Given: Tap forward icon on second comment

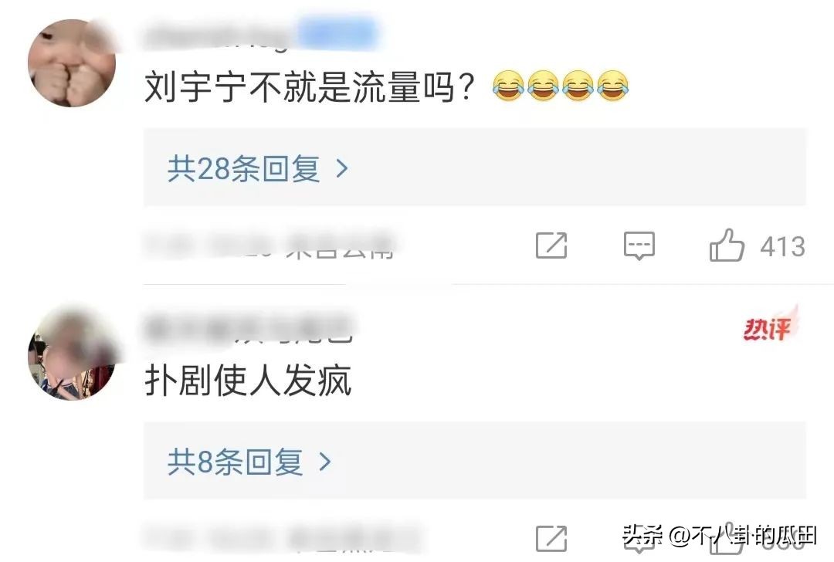Looking at the screenshot, I should click(551, 539).
